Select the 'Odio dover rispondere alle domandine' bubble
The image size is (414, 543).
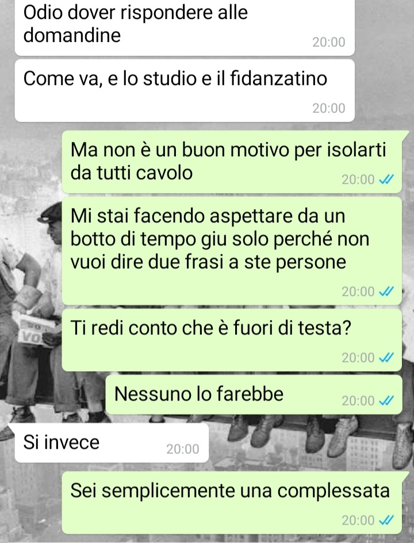click(x=185, y=27)
